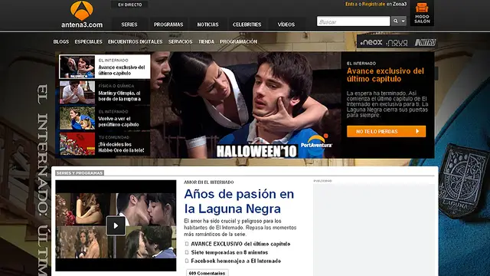Click into the Buscar search field
490x276 pixels.
(354, 21)
